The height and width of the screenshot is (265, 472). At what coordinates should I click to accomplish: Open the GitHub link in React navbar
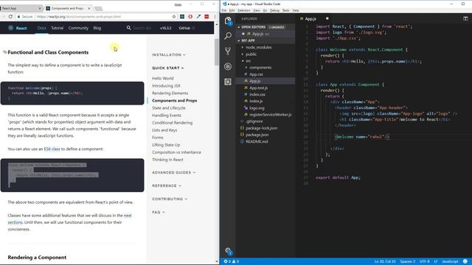point(187,28)
